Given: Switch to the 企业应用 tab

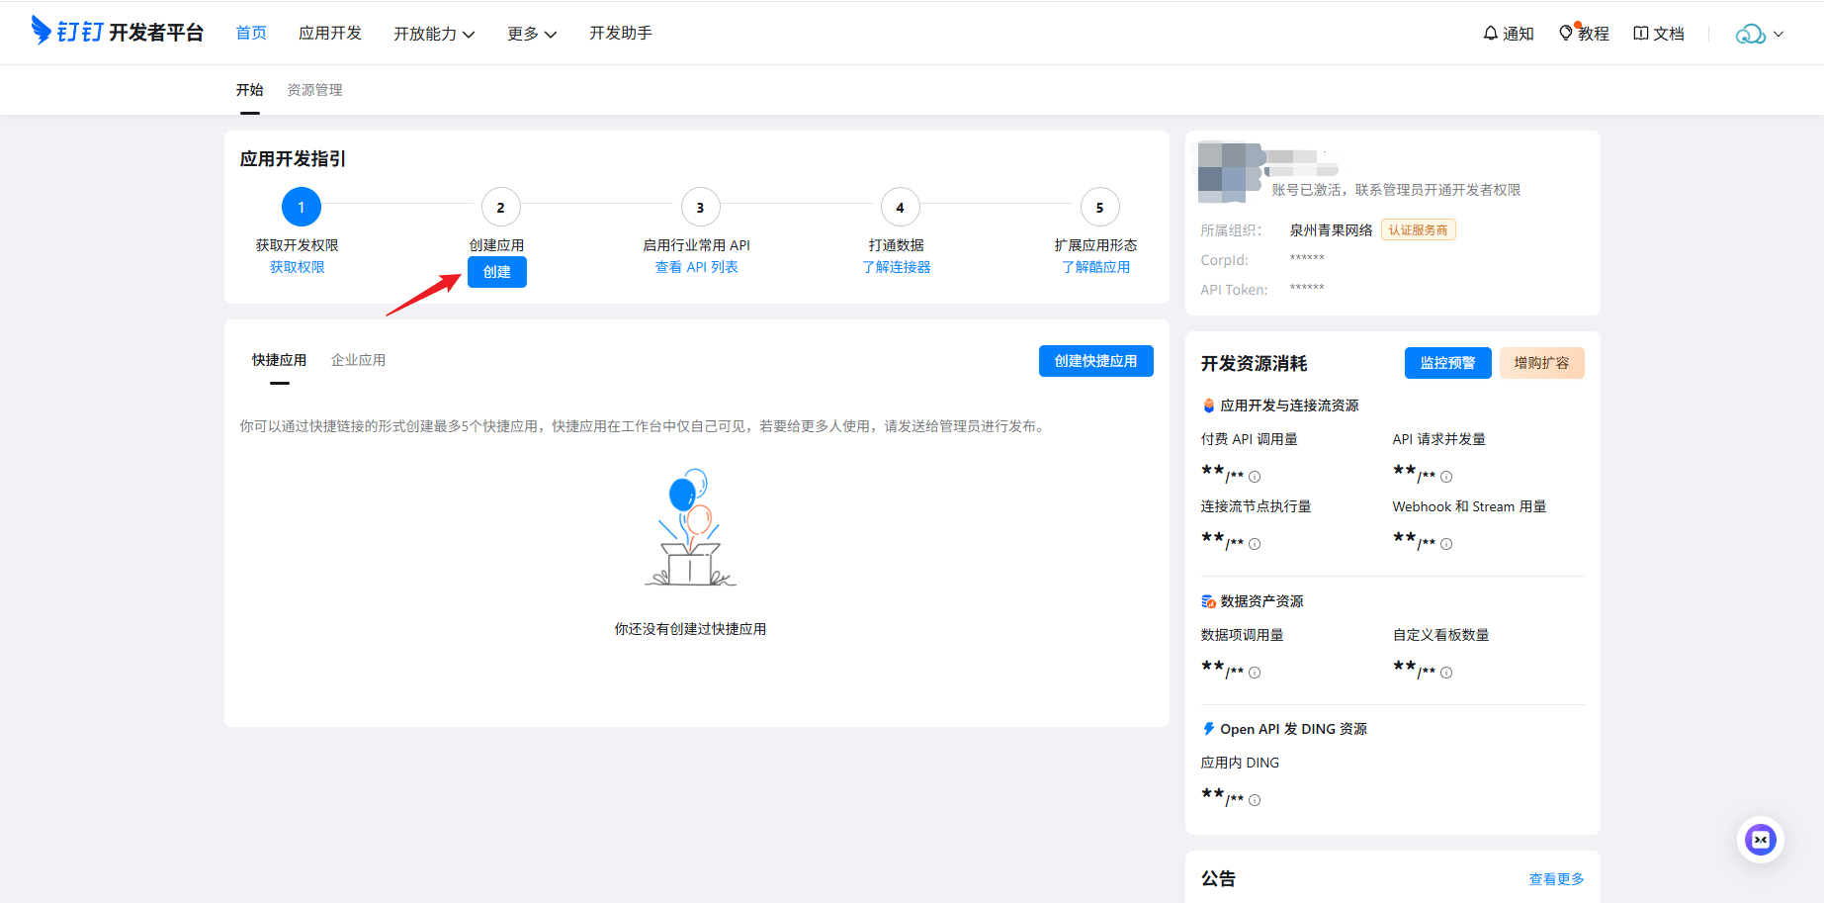Looking at the screenshot, I should point(358,360).
